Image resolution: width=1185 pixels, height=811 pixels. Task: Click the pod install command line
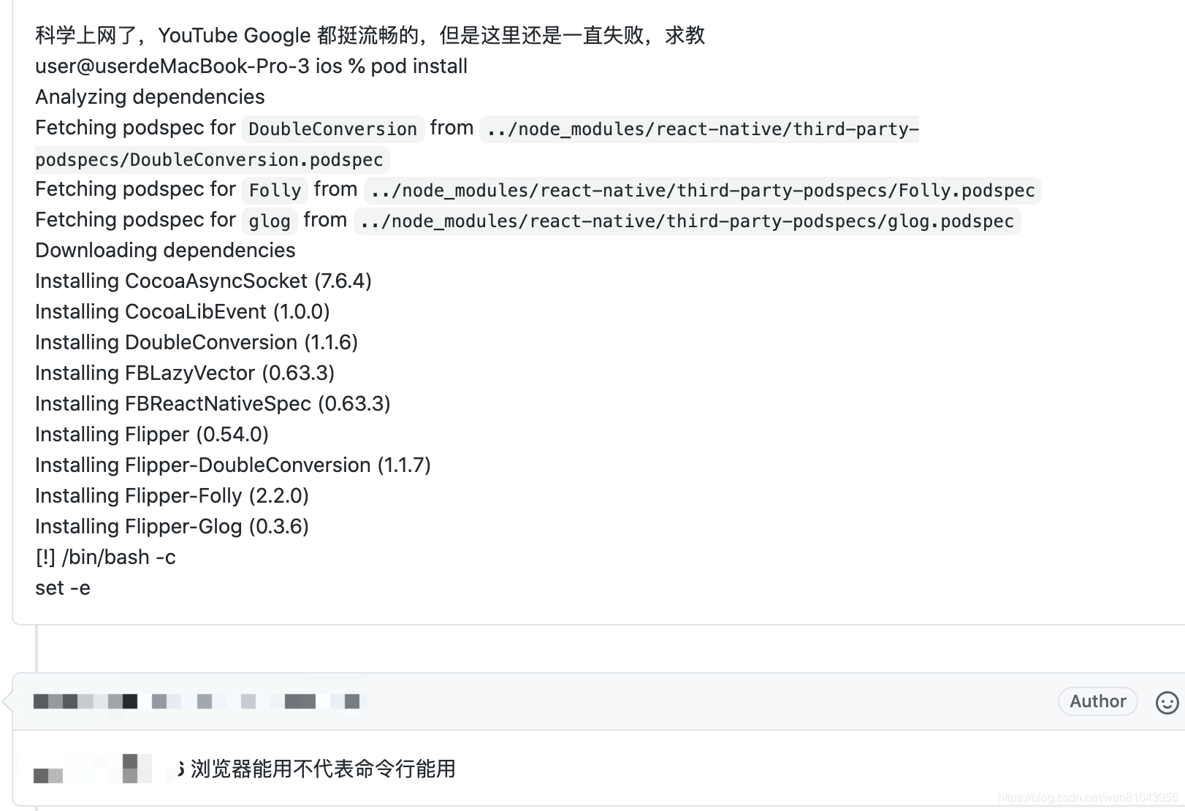251,66
